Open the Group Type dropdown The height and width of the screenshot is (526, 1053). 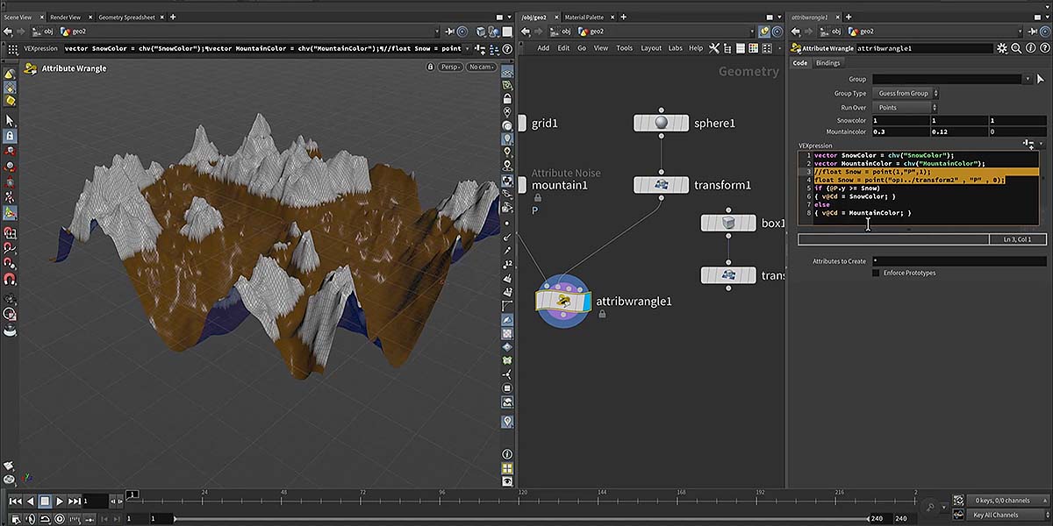pyautogui.click(x=906, y=93)
